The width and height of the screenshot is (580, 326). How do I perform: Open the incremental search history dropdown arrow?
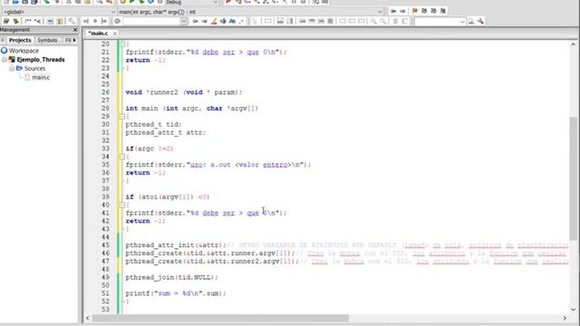pyautogui.click(x=184, y=21)
